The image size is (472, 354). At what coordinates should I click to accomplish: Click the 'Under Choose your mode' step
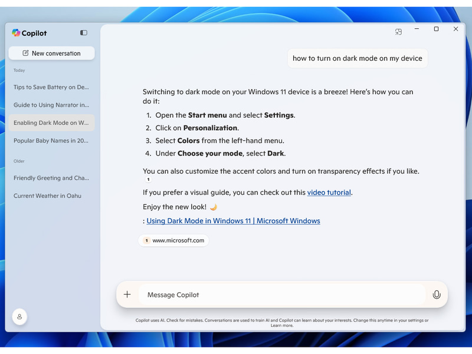click(221, 154)
